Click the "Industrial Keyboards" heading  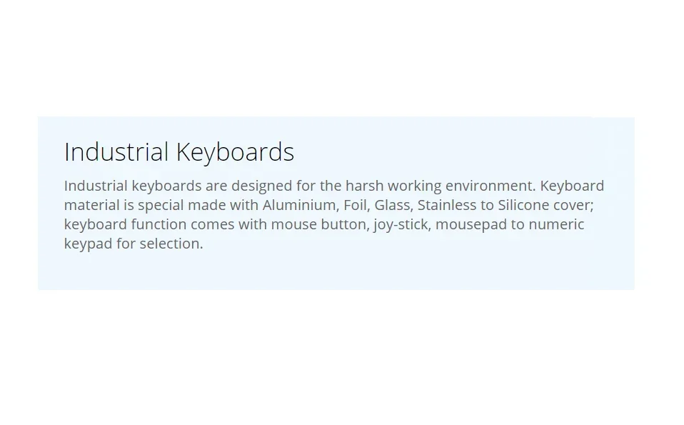coord(178,152)
